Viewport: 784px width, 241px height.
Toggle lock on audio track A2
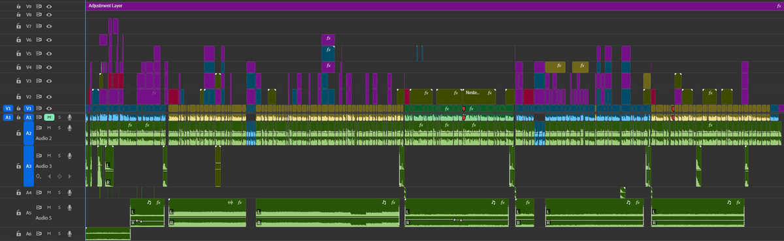point(18,133)
